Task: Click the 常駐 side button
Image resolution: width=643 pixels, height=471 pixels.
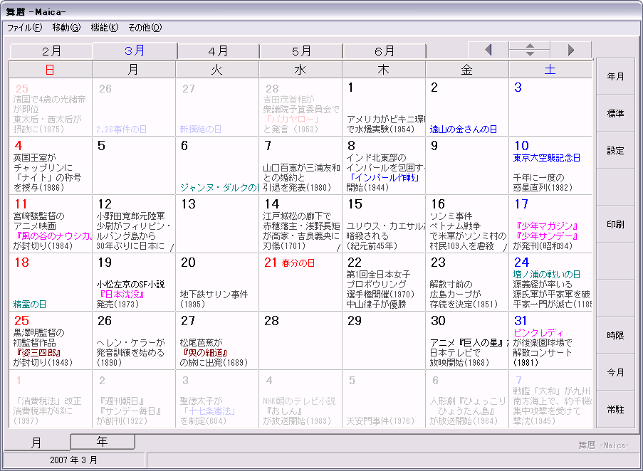Action: pyautogui.click(x=615, y=410)
